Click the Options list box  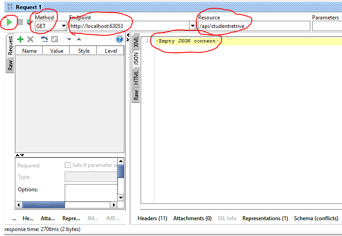click(91, 193)
